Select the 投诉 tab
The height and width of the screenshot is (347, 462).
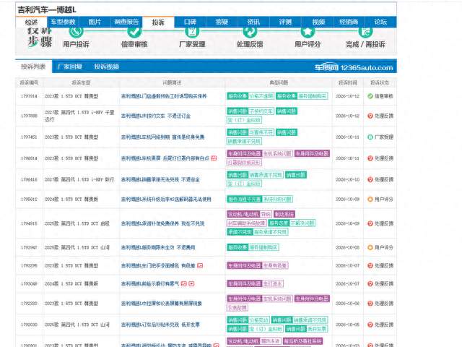click(158, 22)
